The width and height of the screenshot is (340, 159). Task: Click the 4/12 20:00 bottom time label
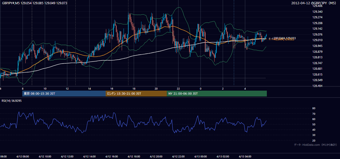coord(156,157)
